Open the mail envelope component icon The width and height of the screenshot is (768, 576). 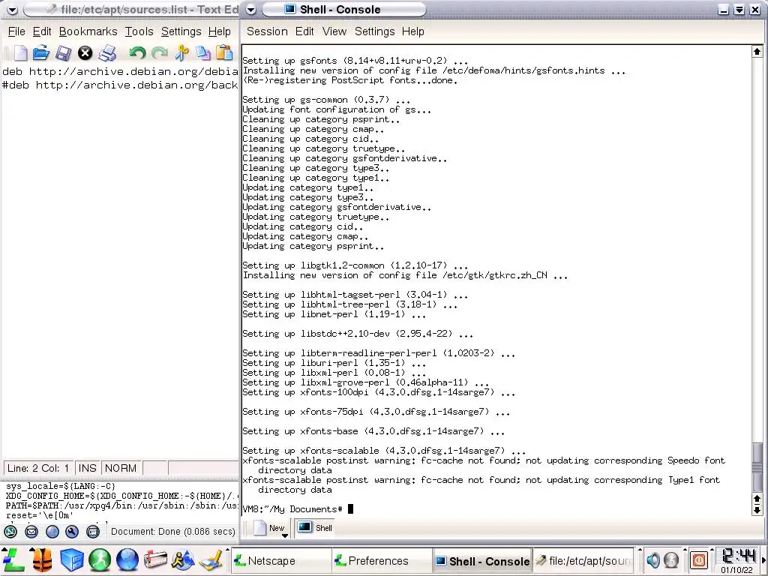coord(31,532)
